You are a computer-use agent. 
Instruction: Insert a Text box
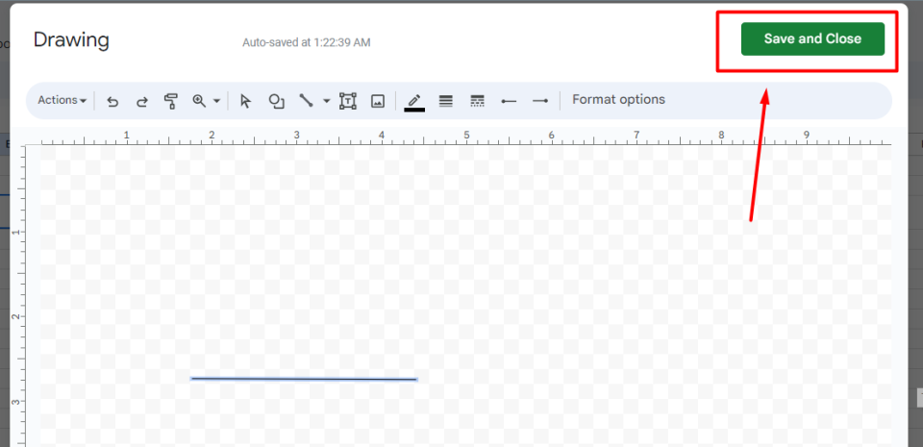(348, 101)
